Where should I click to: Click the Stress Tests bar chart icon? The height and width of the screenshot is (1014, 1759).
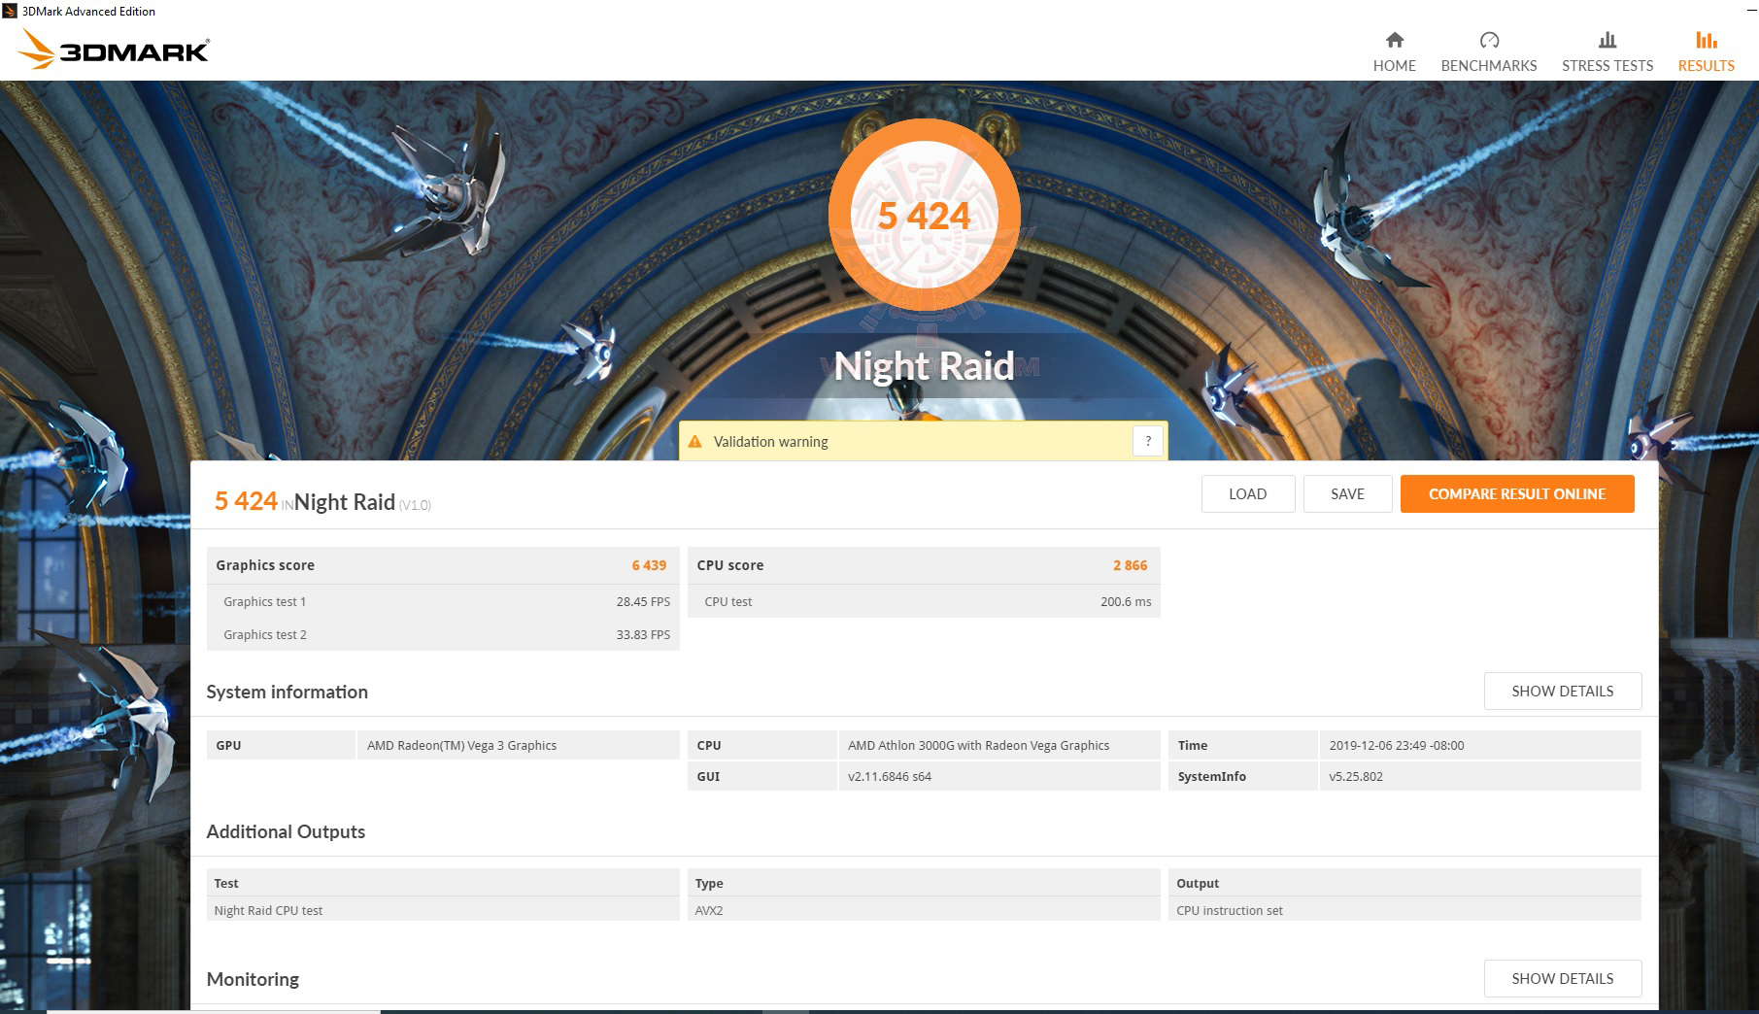1607,40
